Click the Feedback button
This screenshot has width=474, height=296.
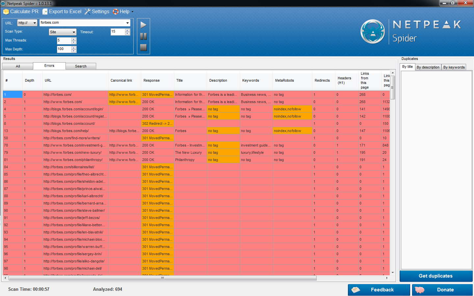tap(379, 290)
